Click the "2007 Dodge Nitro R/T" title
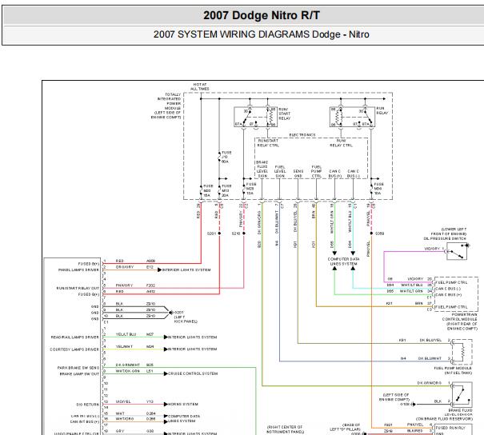The image size is (484, 435). coord(261,15)
